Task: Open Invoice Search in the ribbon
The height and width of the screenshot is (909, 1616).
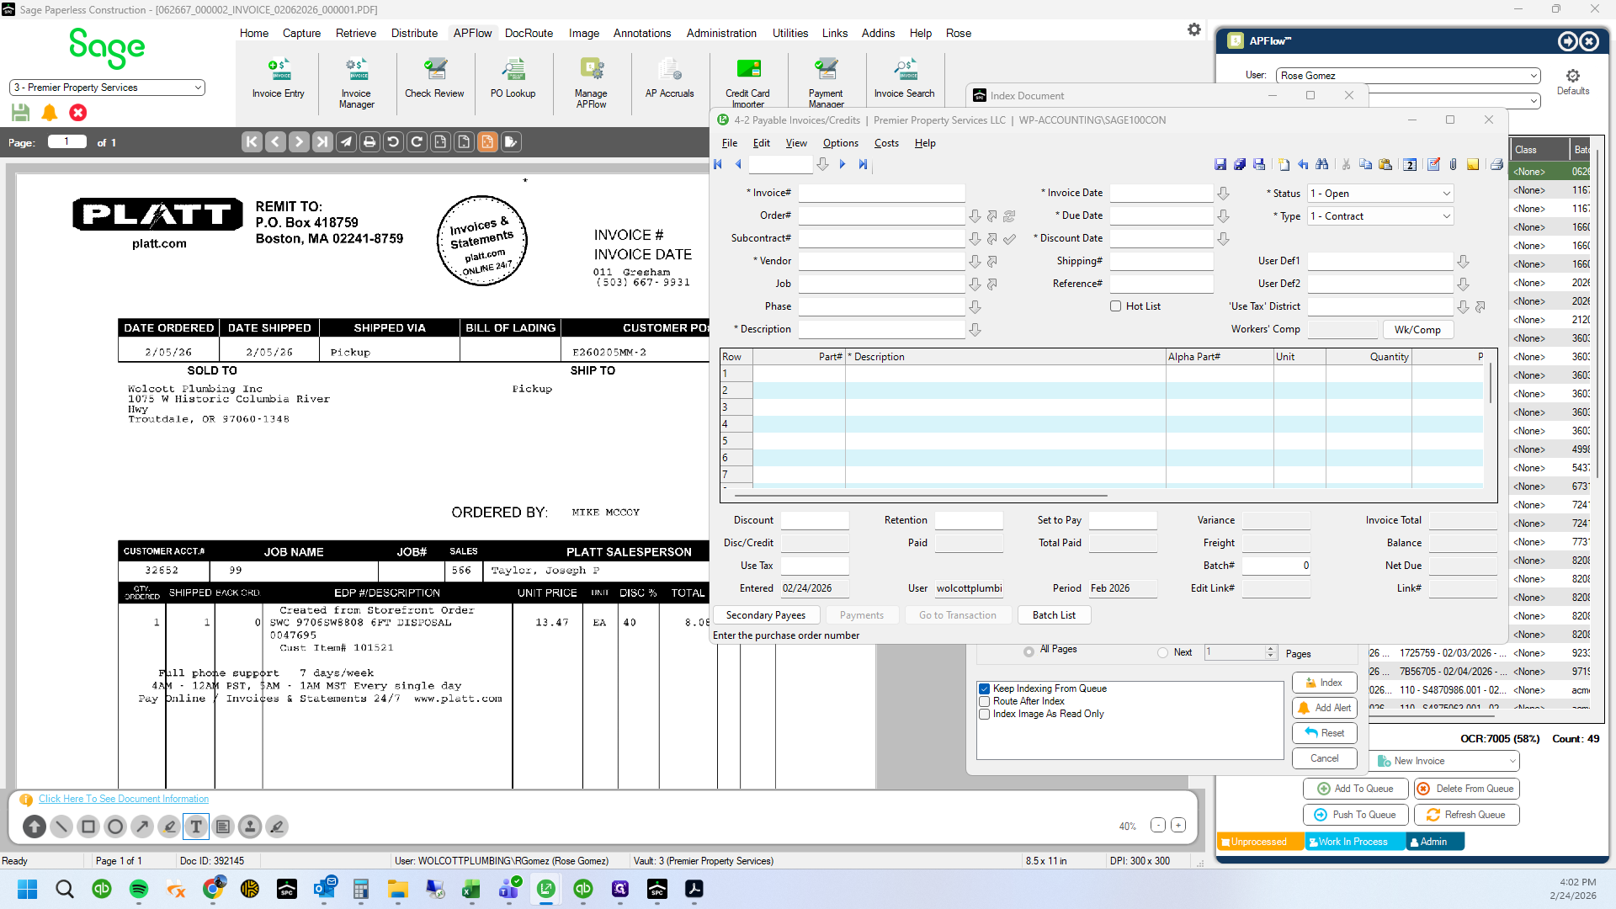Action: 904,78
